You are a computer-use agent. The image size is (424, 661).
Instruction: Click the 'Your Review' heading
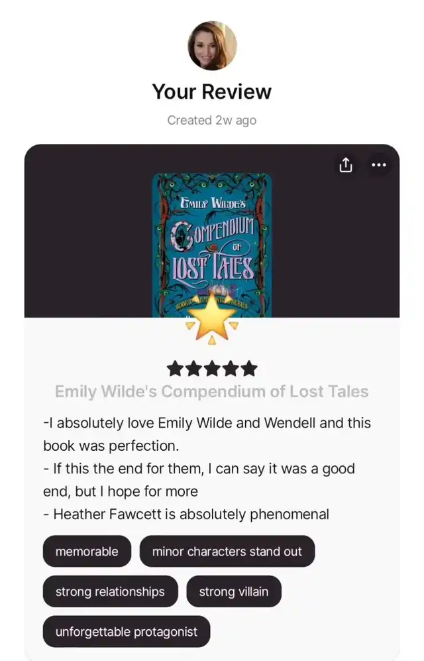212,92
